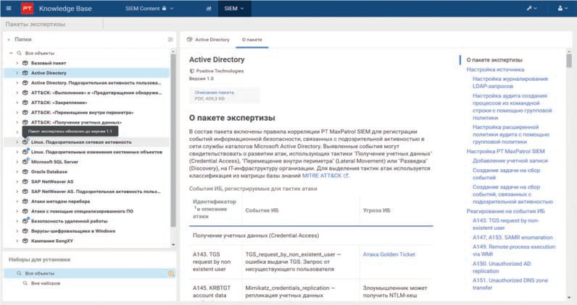The height and width of the screenshot is (305, 577).
Task: Click package icon of SAP NetWeaver AS
Action: point(25,181)
